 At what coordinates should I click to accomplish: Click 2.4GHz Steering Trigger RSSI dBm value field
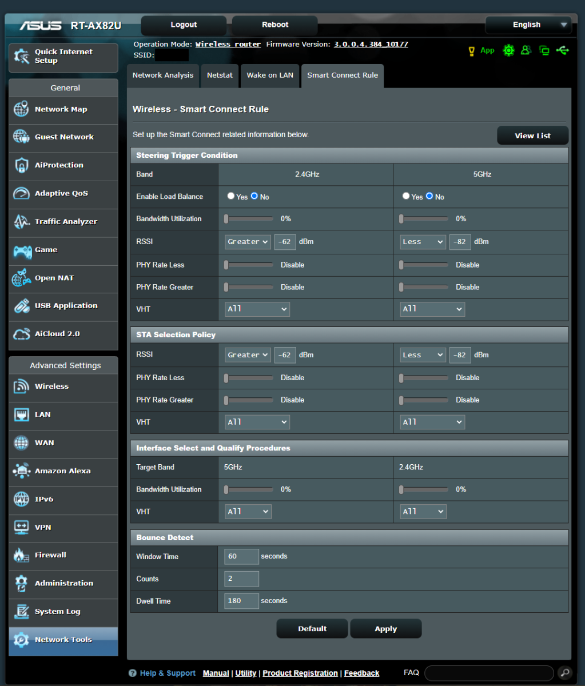[x=285, y=242]
